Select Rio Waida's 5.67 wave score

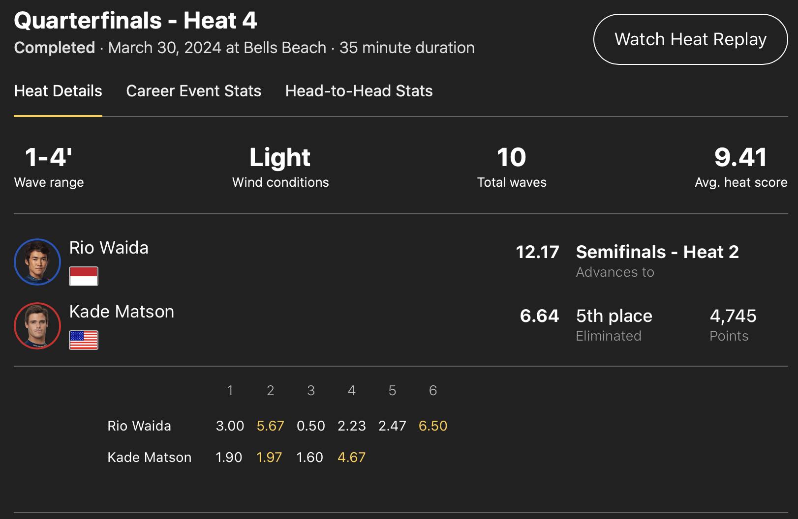point(271,426)
